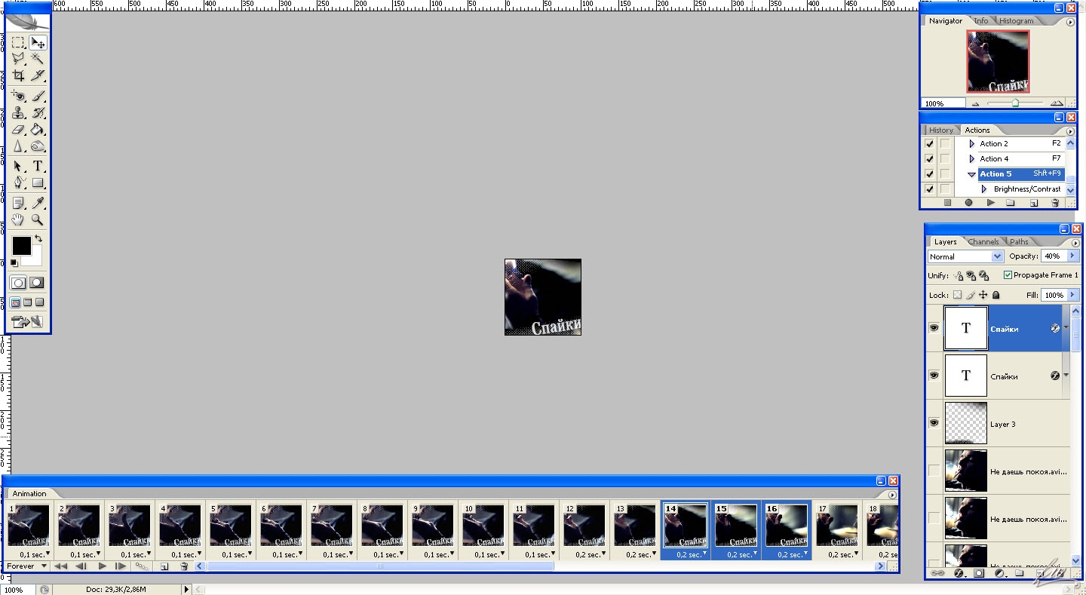Toggle Action 5 item on/off checkmark

tap(929, 173)
